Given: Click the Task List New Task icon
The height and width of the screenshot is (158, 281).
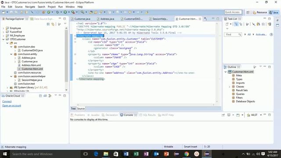Looking at the screenshot, I should pos(227,24).
